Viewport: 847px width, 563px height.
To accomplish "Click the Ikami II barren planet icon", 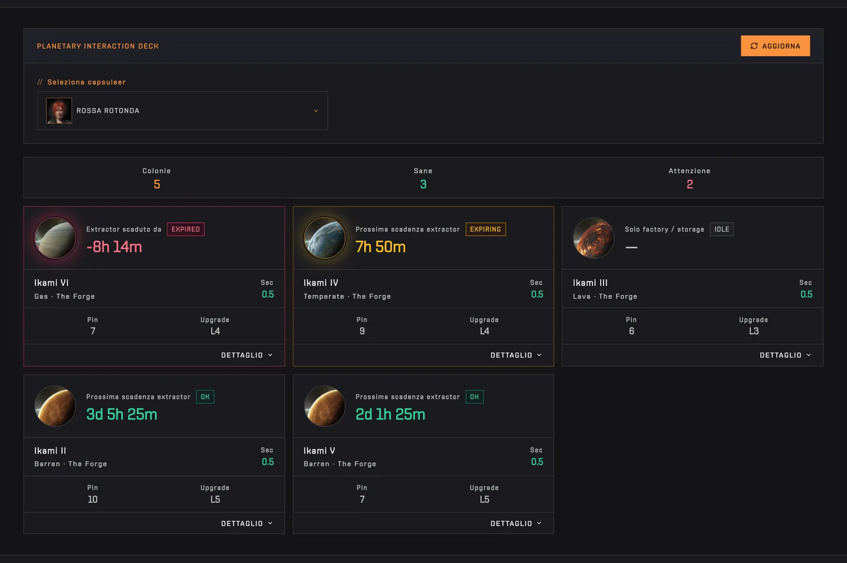I will [55, 406].
